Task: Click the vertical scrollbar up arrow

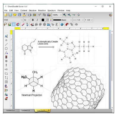Action: coord(112,31)
